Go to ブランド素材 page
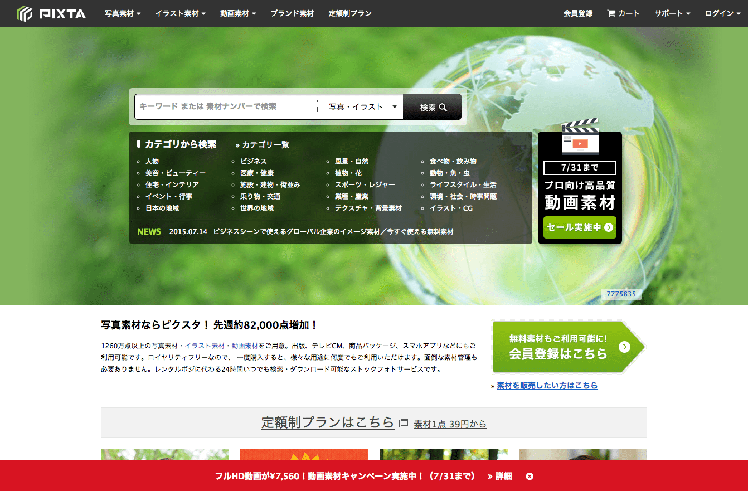 (x=292, y=13)
